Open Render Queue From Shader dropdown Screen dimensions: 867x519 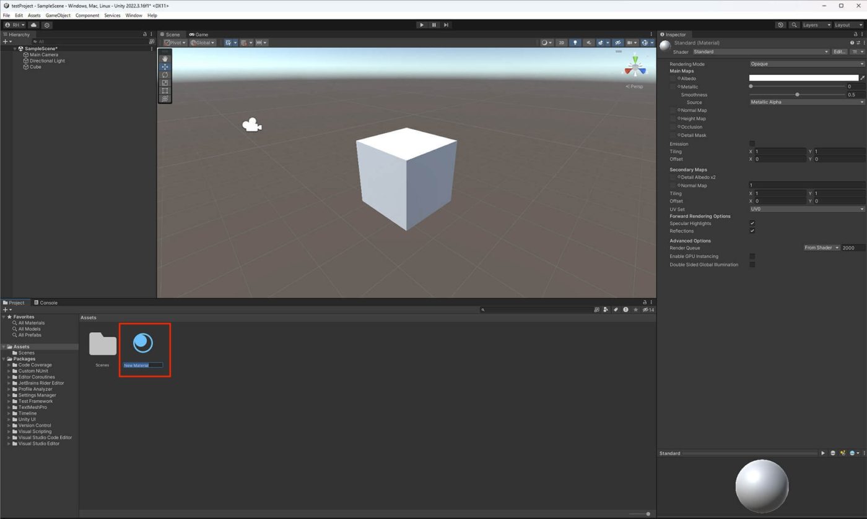(822, 248)
